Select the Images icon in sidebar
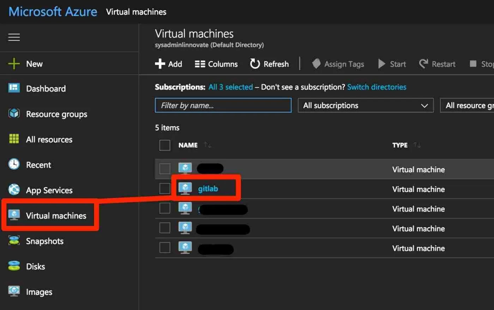494x310 pixels. point(13,292)
